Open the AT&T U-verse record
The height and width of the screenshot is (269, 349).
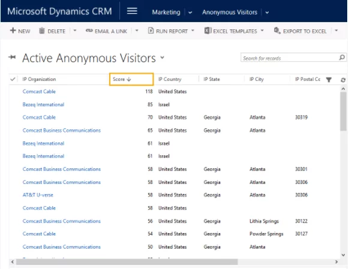[38, 195]
